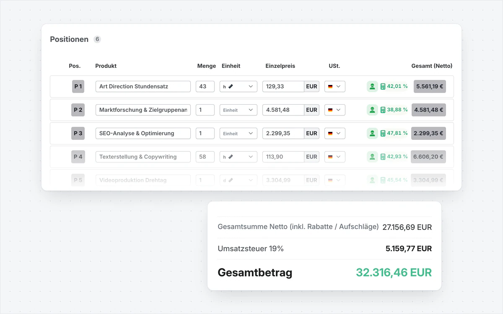Click the Gesamt (Netto) column header

tap(432, 66)
